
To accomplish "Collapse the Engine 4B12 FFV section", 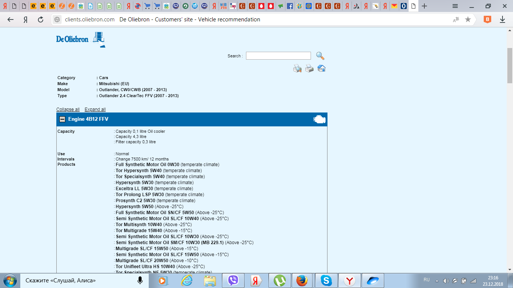I will pos(62,119).
